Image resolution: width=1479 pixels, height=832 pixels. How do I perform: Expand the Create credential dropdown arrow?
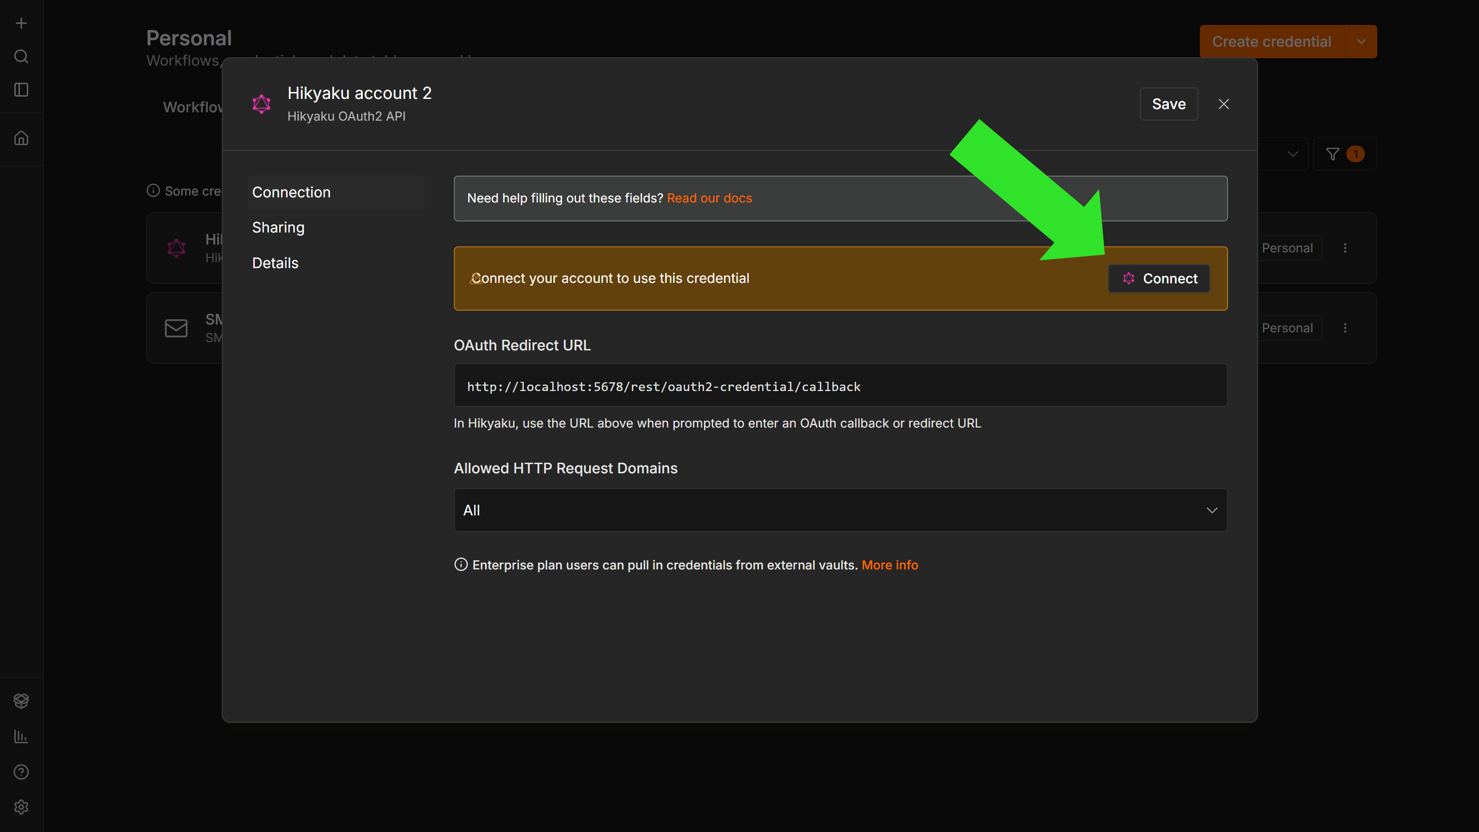coord(1361,41)
